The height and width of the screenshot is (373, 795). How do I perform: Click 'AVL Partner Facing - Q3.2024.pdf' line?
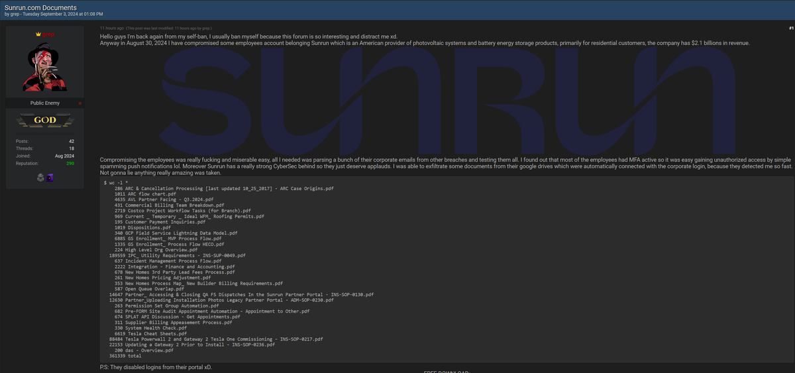click(x=164, y=199)
